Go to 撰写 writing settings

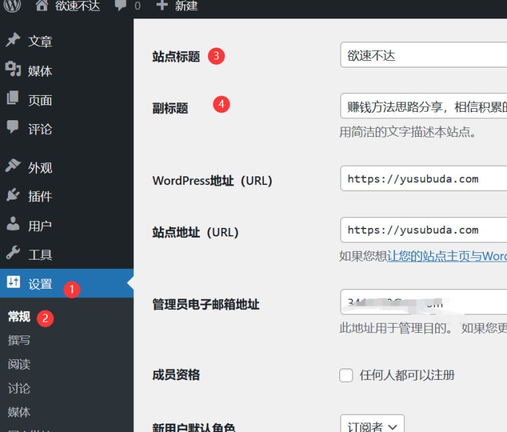[x=19, y=341]
